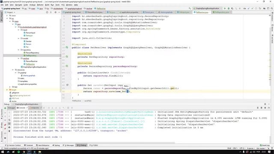Viewport: 274px width, 154px height.
Task: Open run configuration dropdown GraphqlSpringBootApplication
Action: point(207,9)
